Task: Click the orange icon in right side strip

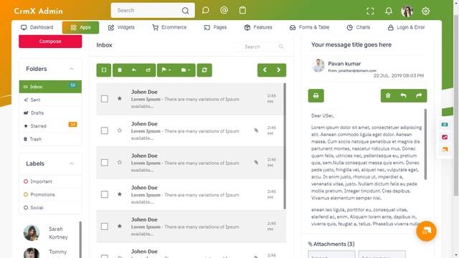Action: pyautogui.click(x=445, y=150)
